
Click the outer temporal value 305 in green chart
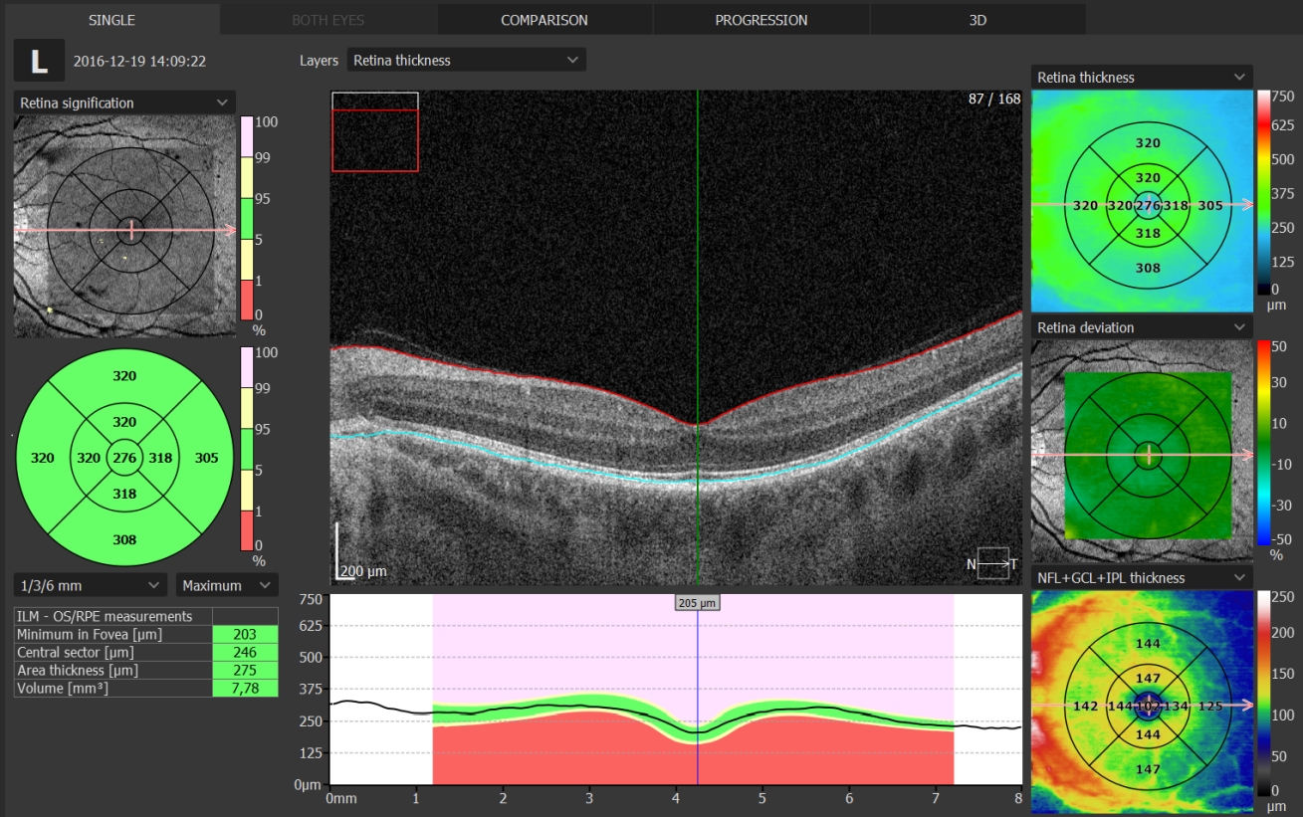[207, 458]
